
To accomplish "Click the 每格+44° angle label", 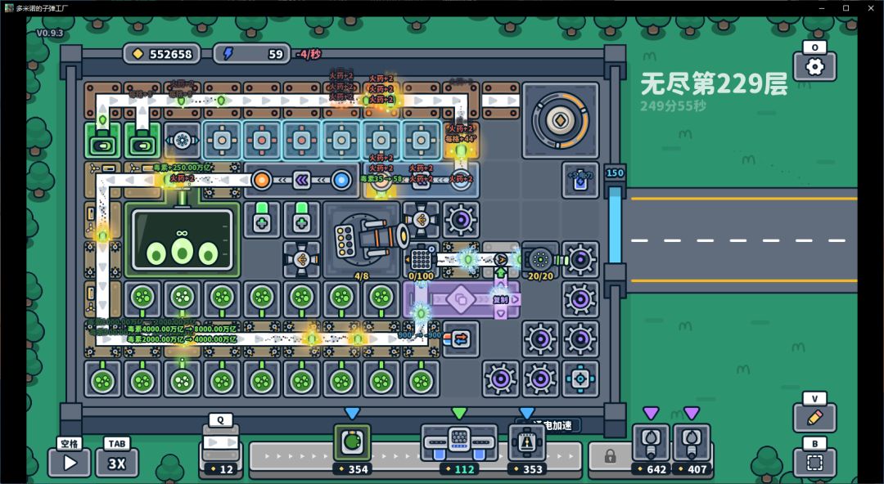I will [x=461, y=139].
